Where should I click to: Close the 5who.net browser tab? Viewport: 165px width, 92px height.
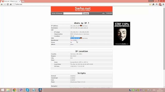click(20, 1)
